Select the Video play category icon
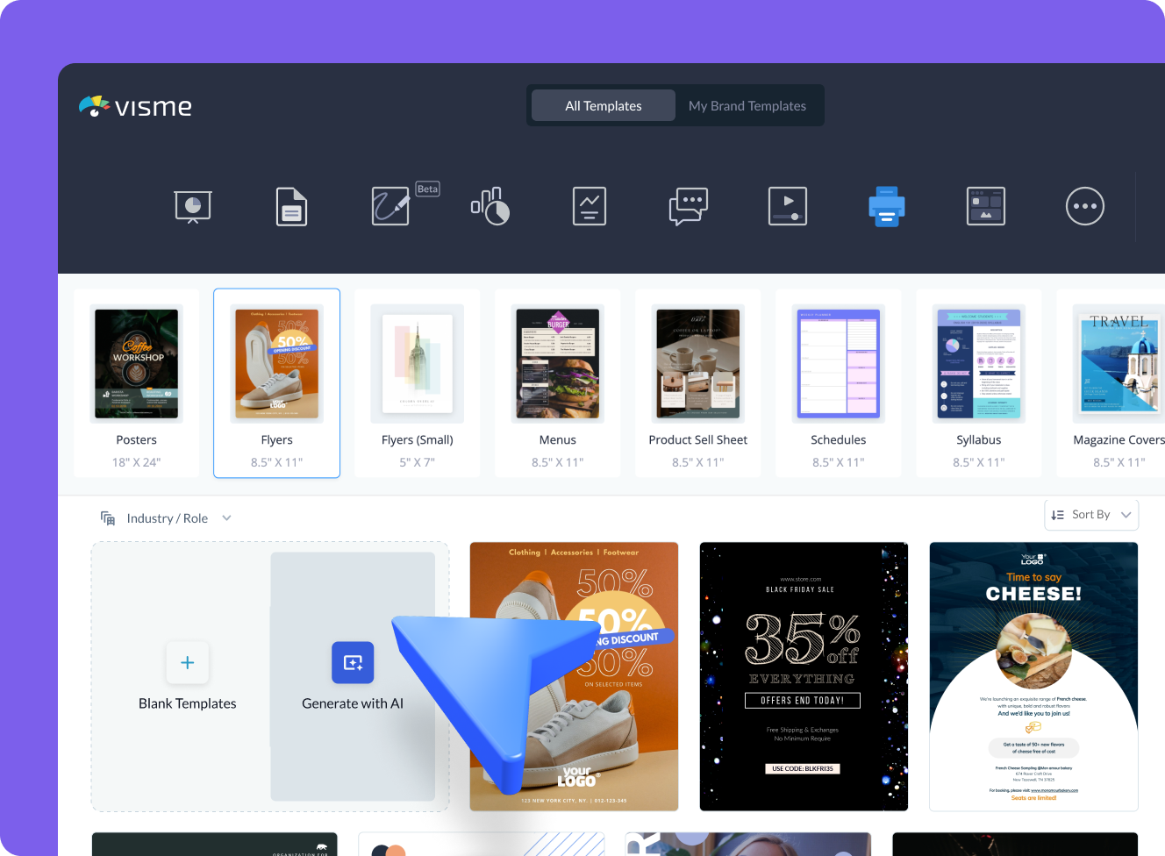This screenshot has height=856, width=1165. coord(788,207)
